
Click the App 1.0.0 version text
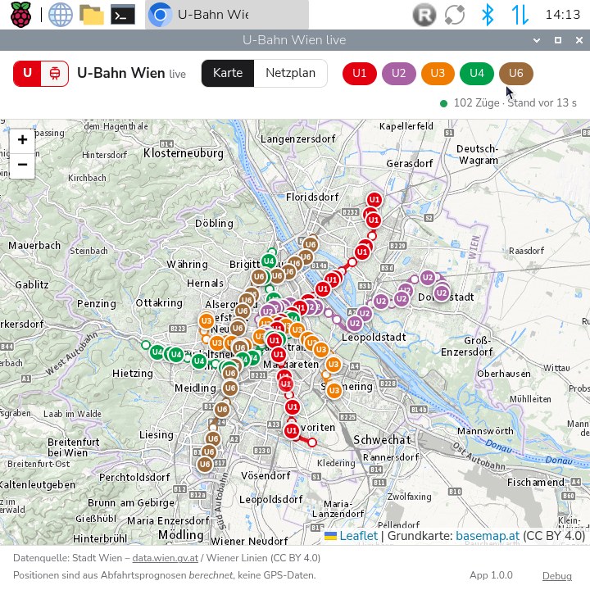(491, 575)
